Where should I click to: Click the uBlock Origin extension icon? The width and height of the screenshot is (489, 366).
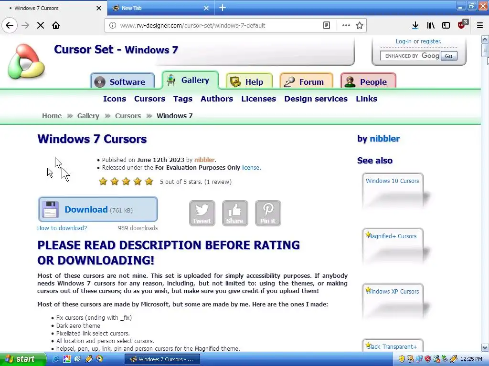pyautogui.click(x=462, y=25)
